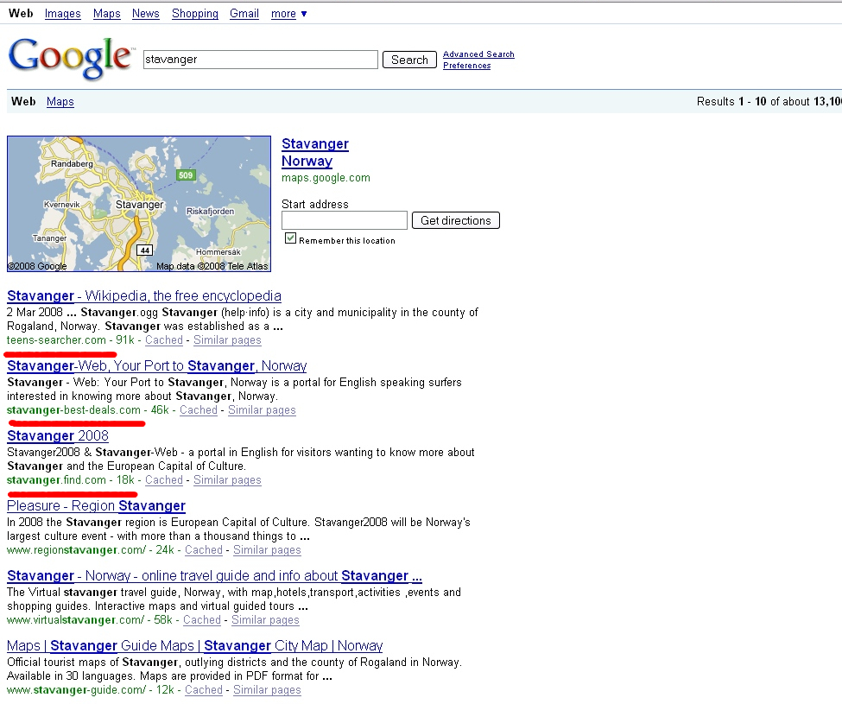Click the Google logo

click(x=70, y=58)
